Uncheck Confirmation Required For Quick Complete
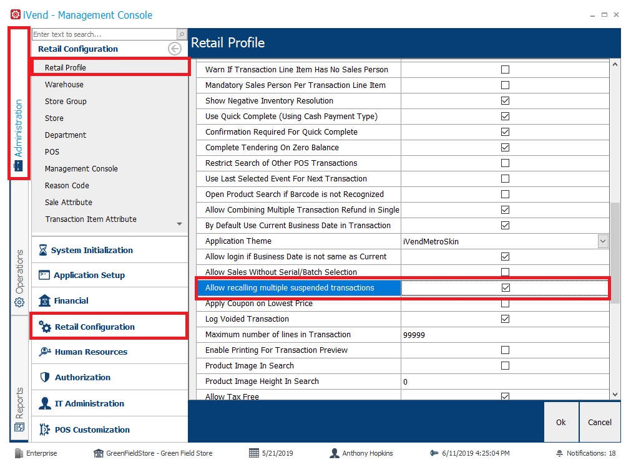This screenshot has width=631, height=470. coord(505,132)
